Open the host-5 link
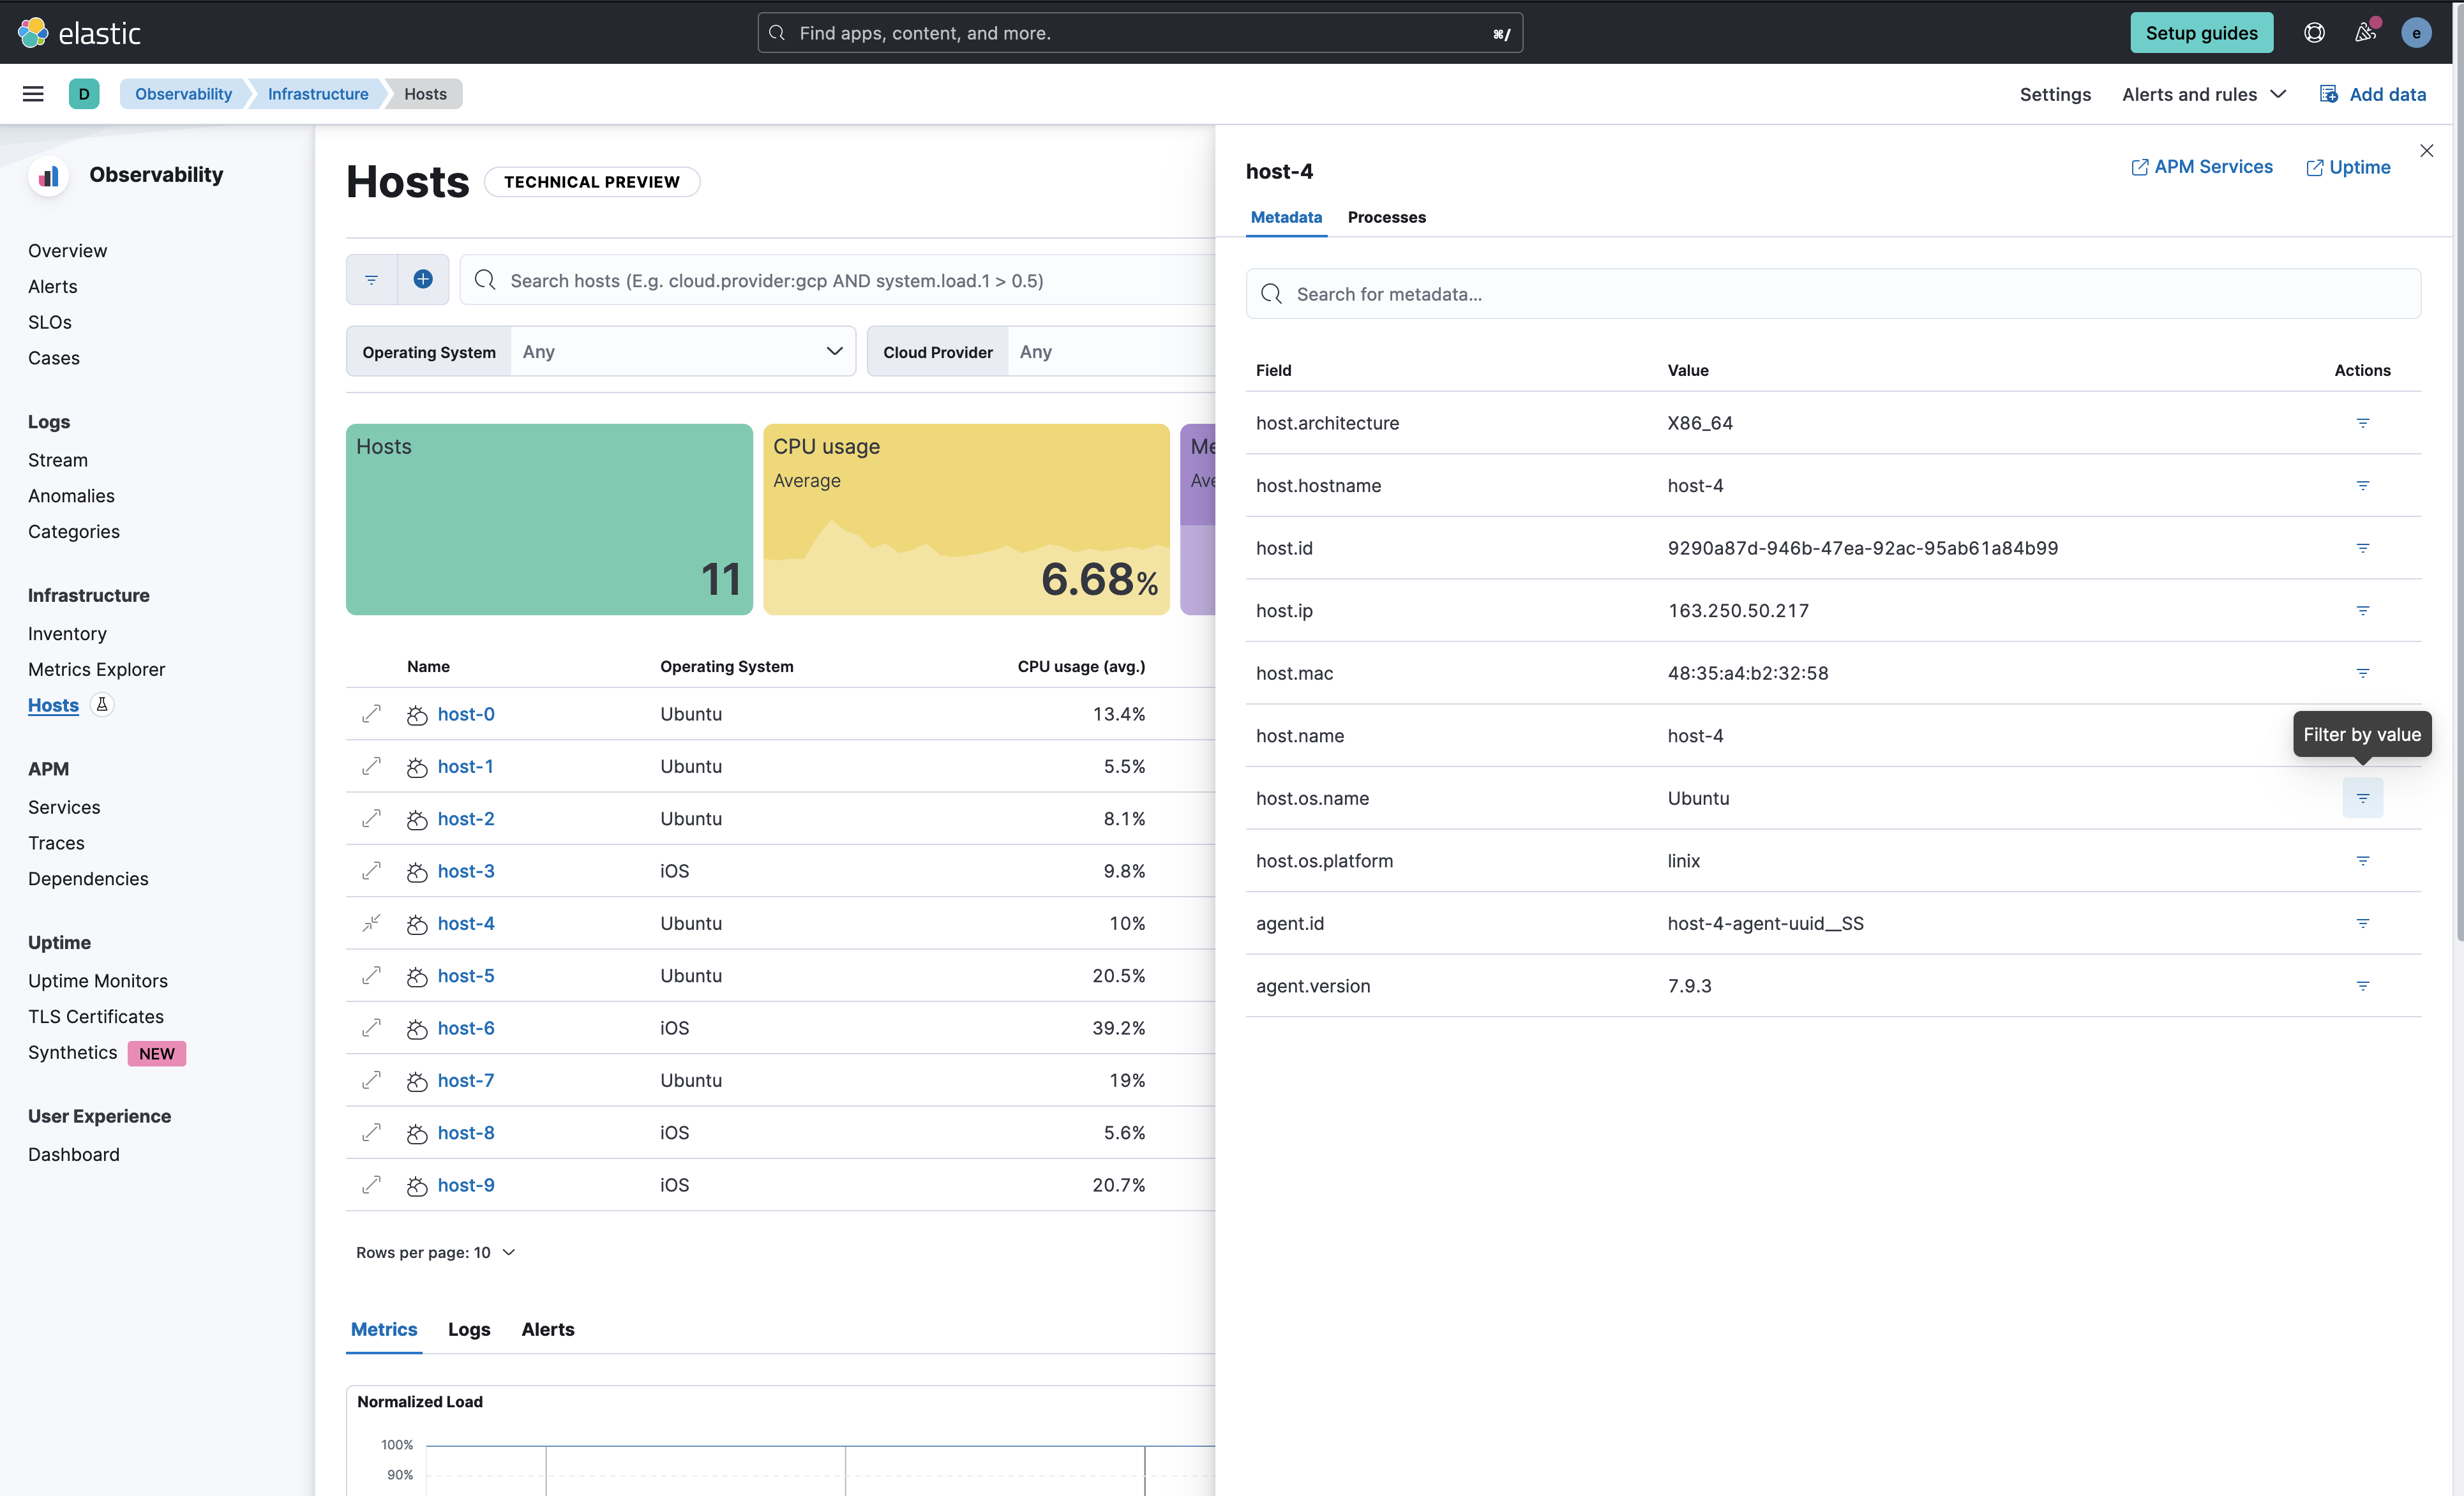Image resolution: width=2464 pixels, height=1496 pixels. pyautogui.click(x=465, y=976)
